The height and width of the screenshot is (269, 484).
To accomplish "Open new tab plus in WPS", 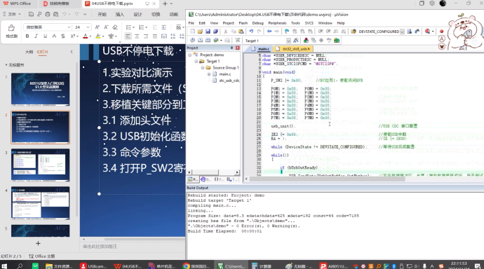I will (165, 4).
